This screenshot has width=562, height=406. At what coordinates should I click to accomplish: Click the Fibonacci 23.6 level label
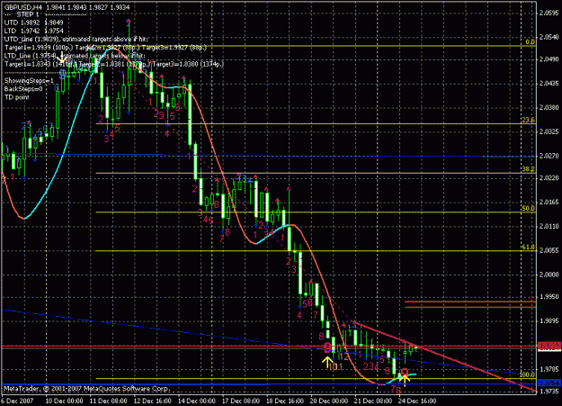(x=529, y=120)
